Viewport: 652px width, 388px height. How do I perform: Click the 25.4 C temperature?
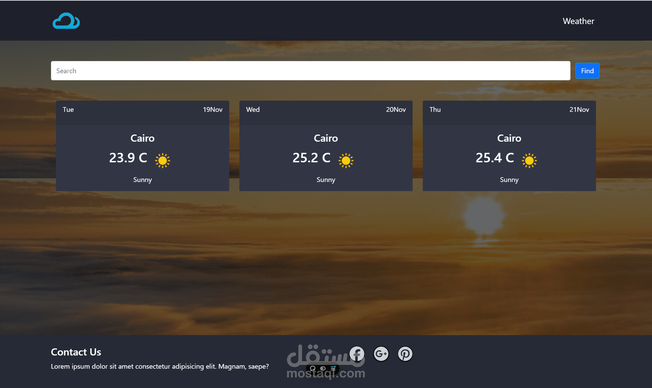coord(495,158)
